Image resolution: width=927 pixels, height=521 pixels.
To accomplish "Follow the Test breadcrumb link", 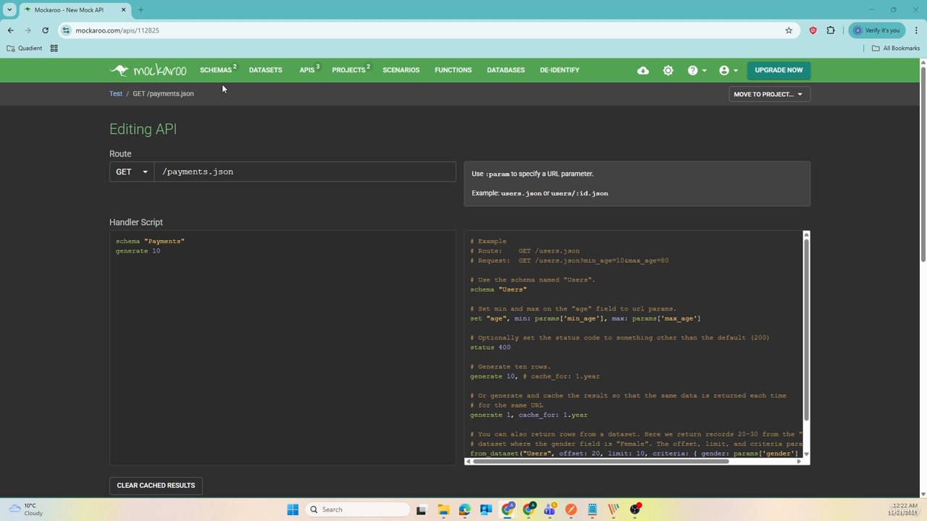I will pyautogui.click(x=116, y=93).
